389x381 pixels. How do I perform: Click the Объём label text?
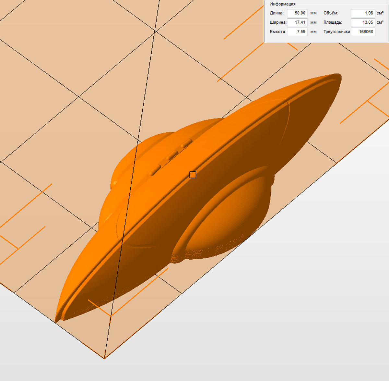point(331,13)
